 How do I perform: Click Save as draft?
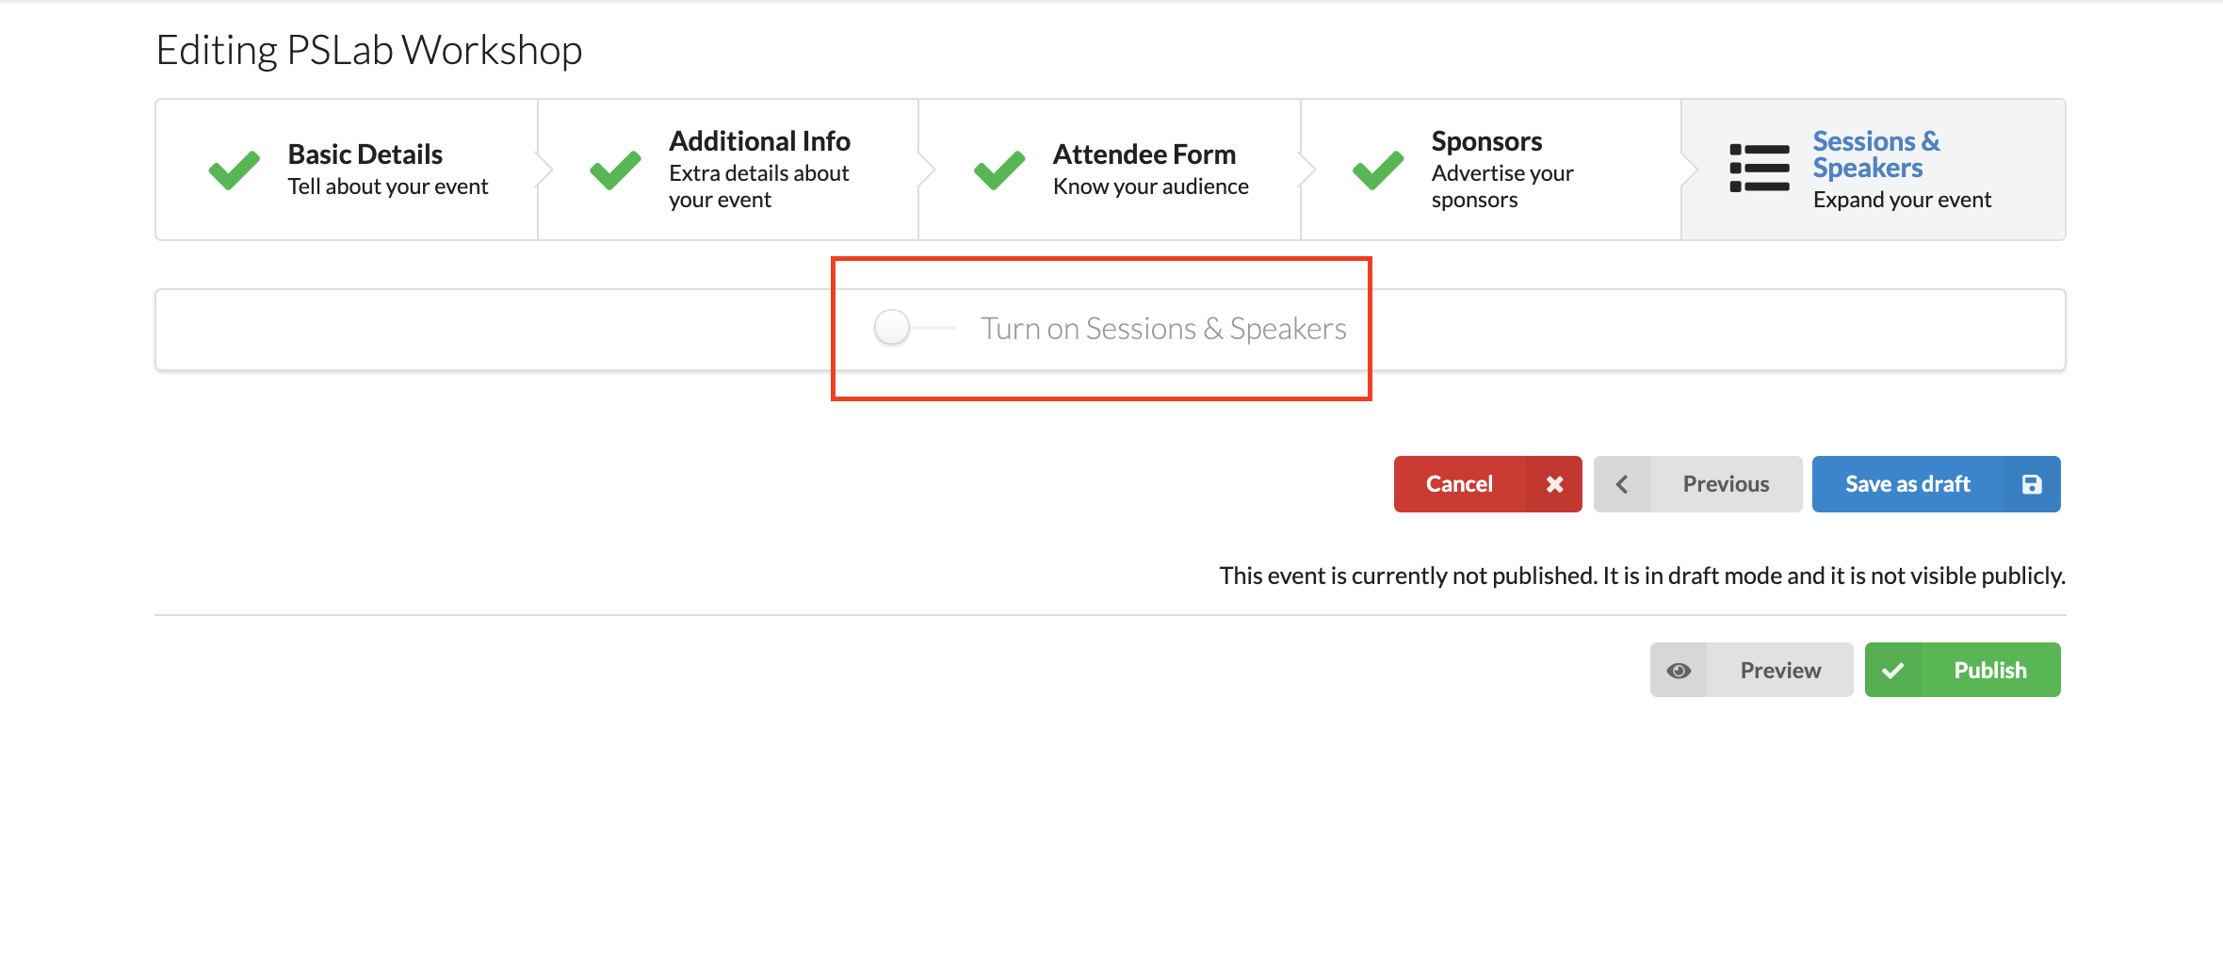pyautogui.click(x=1937, y=484)
